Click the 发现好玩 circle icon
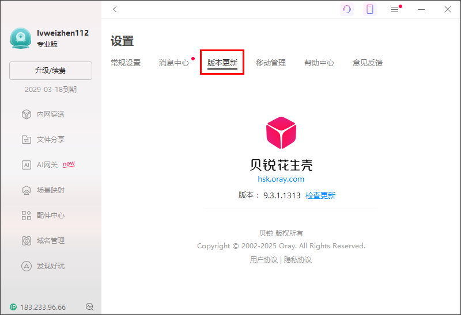The height and width of the screenshot is (315, 461). pos(27,266)
